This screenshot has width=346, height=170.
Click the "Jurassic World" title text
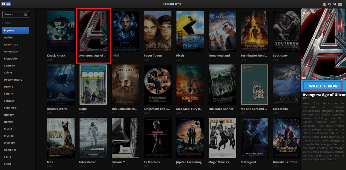57,109
